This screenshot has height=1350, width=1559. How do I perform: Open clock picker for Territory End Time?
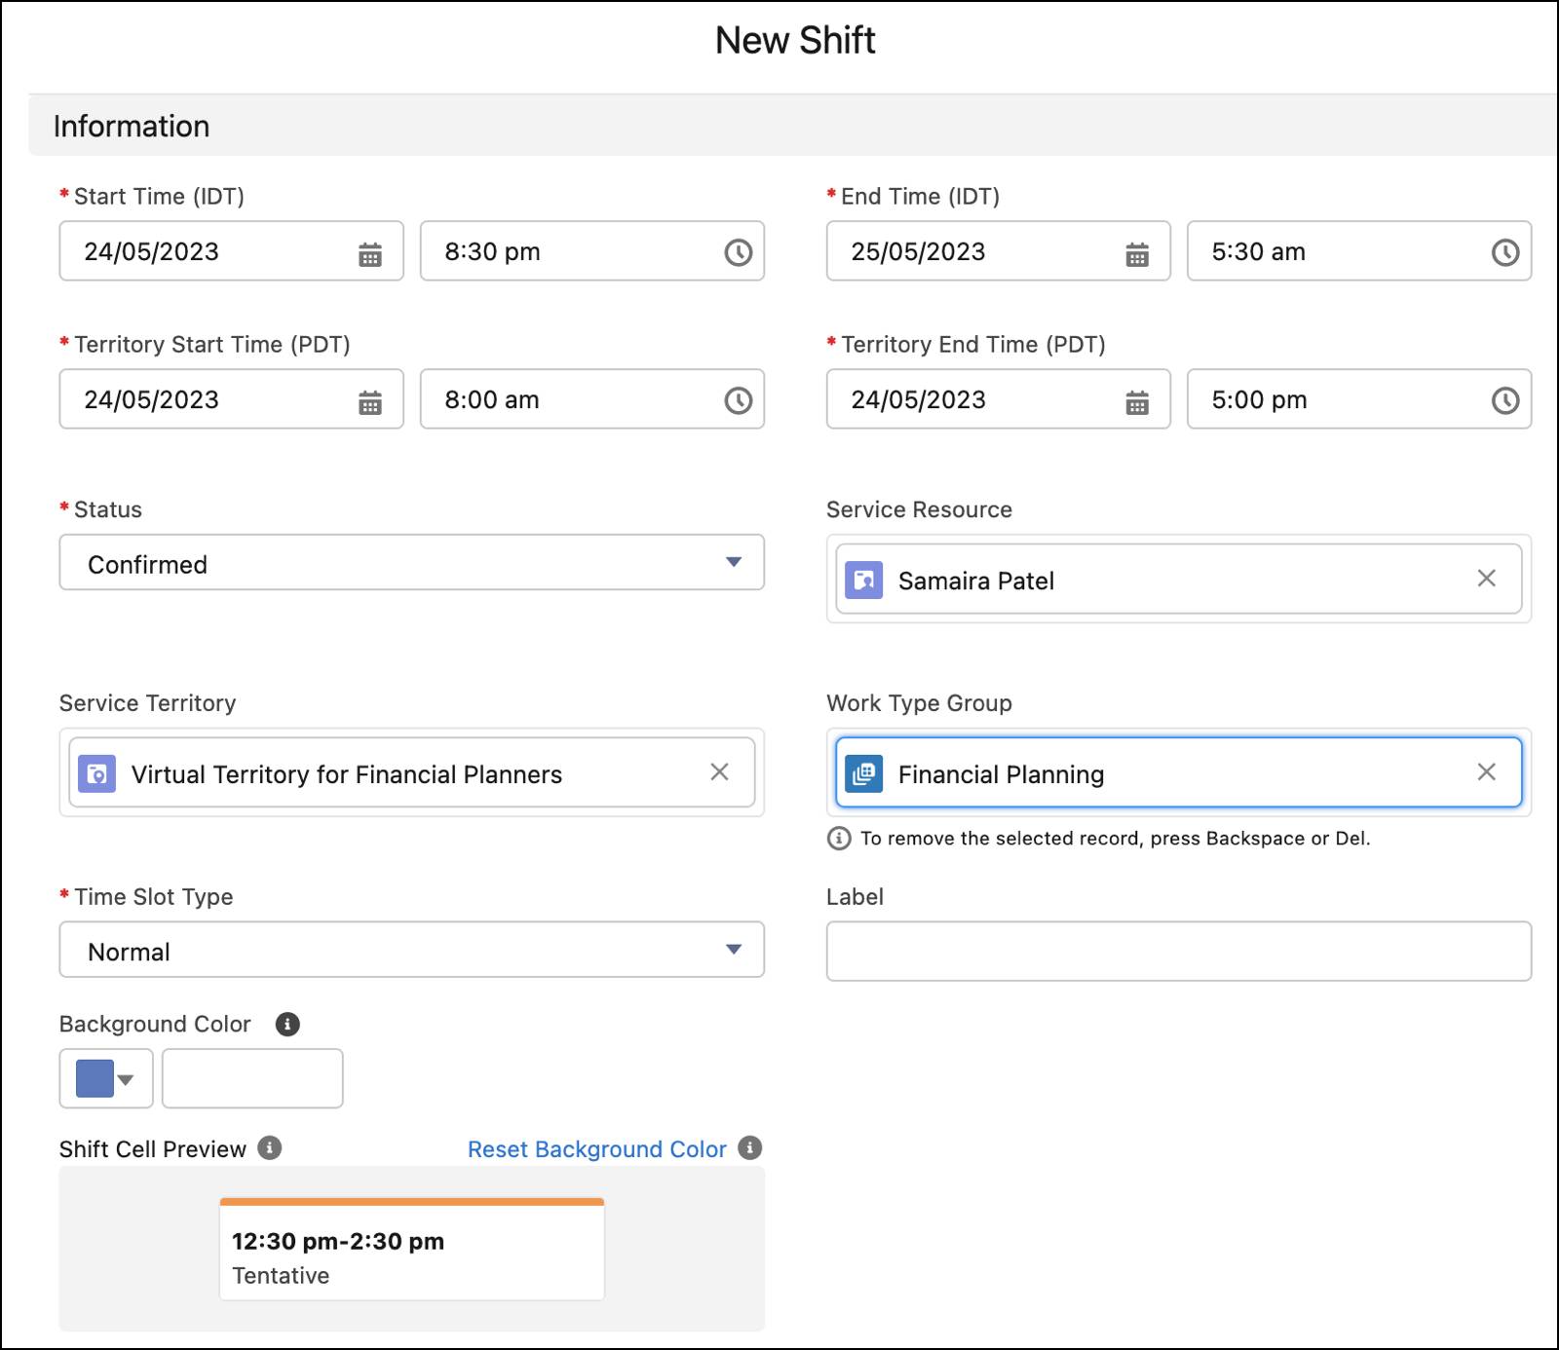(1504, 400)
